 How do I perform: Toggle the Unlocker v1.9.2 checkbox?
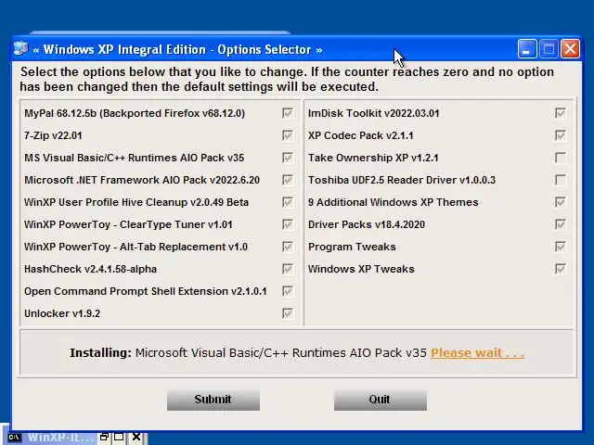pyautogui.click(x=288, y=313)
